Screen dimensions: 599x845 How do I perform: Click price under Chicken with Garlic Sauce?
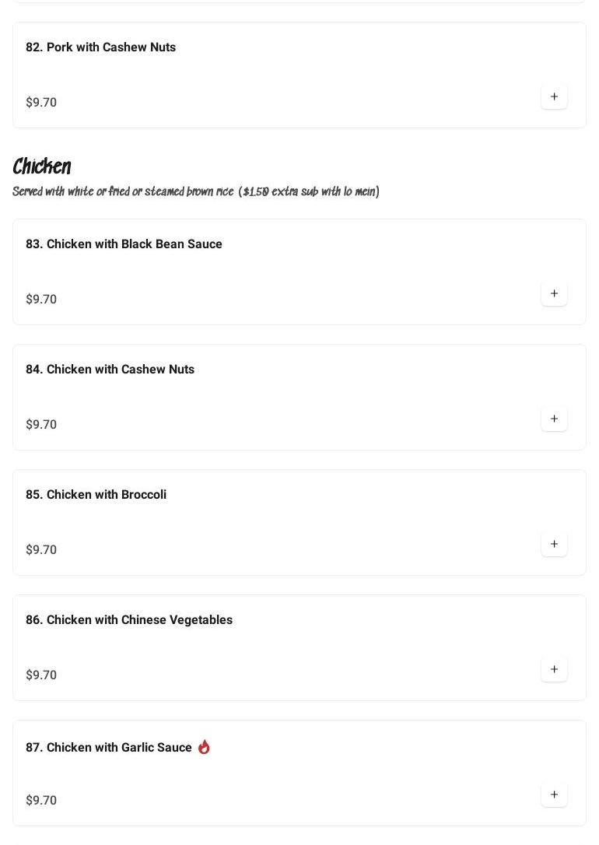pos(41,801)
